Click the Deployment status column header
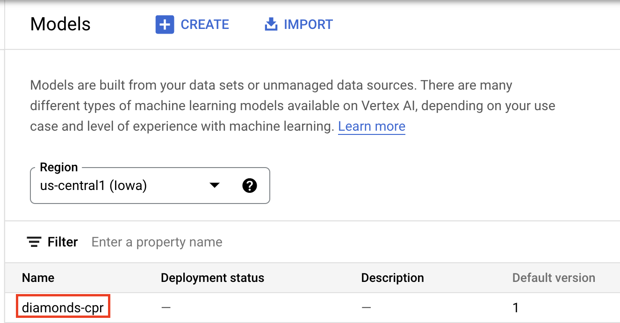Image resolution: width=620 pixels, height=323 pixels. (x=212, y=278)
